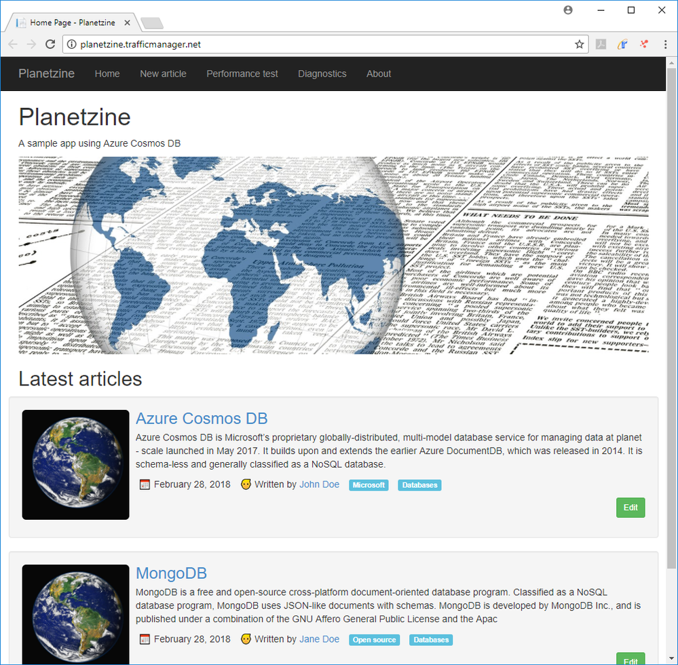Bookmark this page with the star icon

(x=580, y=44)
